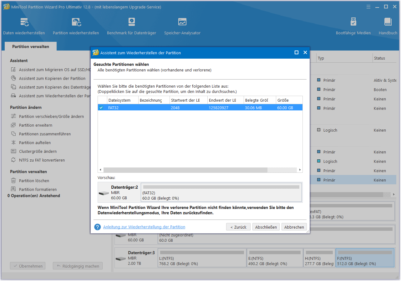Click the Bezeichnung column header
This screenshot has height=281, width=401.
click(154, 100)
